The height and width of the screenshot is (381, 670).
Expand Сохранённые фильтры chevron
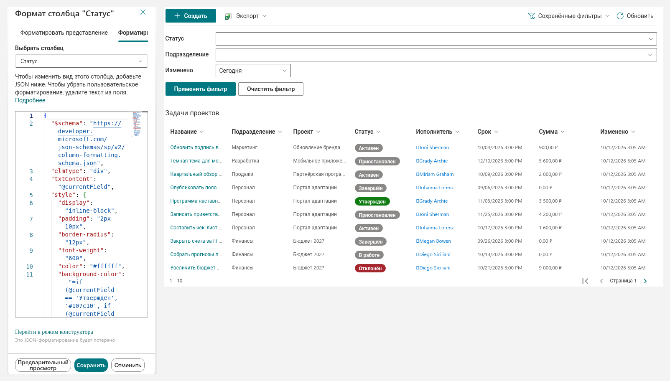pos(607,16)
